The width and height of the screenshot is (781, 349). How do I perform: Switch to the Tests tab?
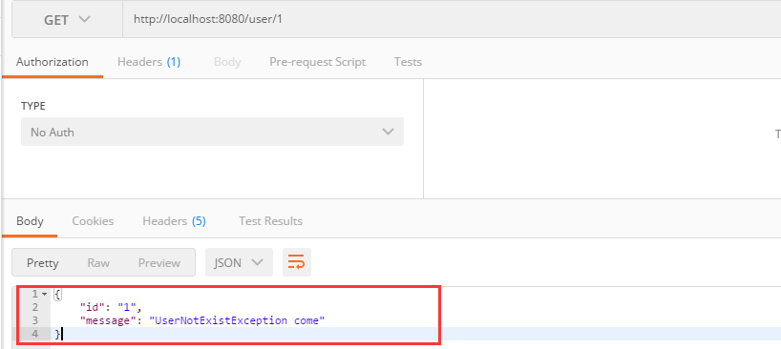click(x=408, y=62)
